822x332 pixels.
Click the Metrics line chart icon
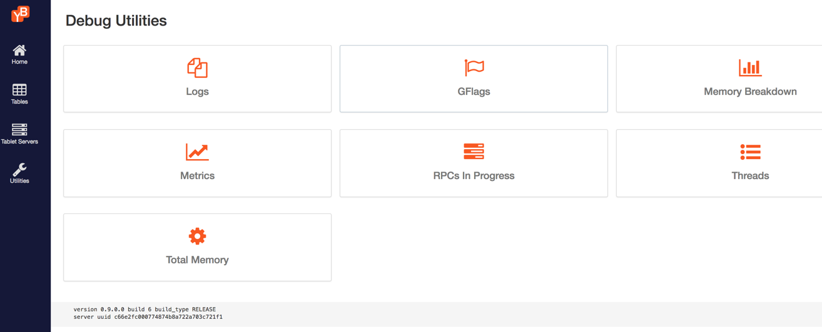coord(197,152)
